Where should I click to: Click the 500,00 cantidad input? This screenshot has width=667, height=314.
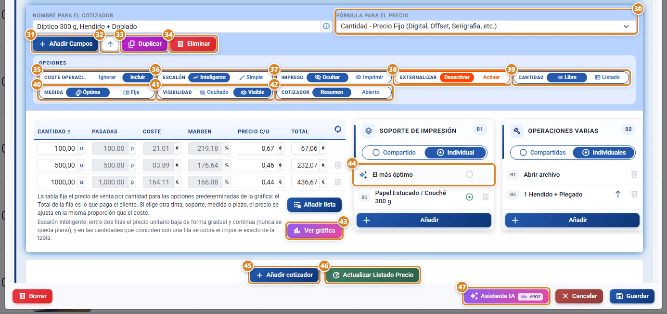tap(57, 165)
